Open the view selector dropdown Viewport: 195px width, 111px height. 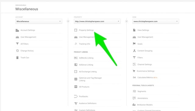[156, 21]
